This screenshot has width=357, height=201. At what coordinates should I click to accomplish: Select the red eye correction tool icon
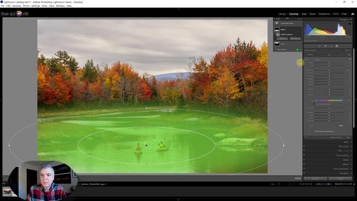tap(331, 46)
